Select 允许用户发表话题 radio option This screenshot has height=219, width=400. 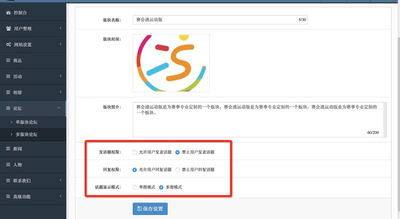[x=134, y=152]
